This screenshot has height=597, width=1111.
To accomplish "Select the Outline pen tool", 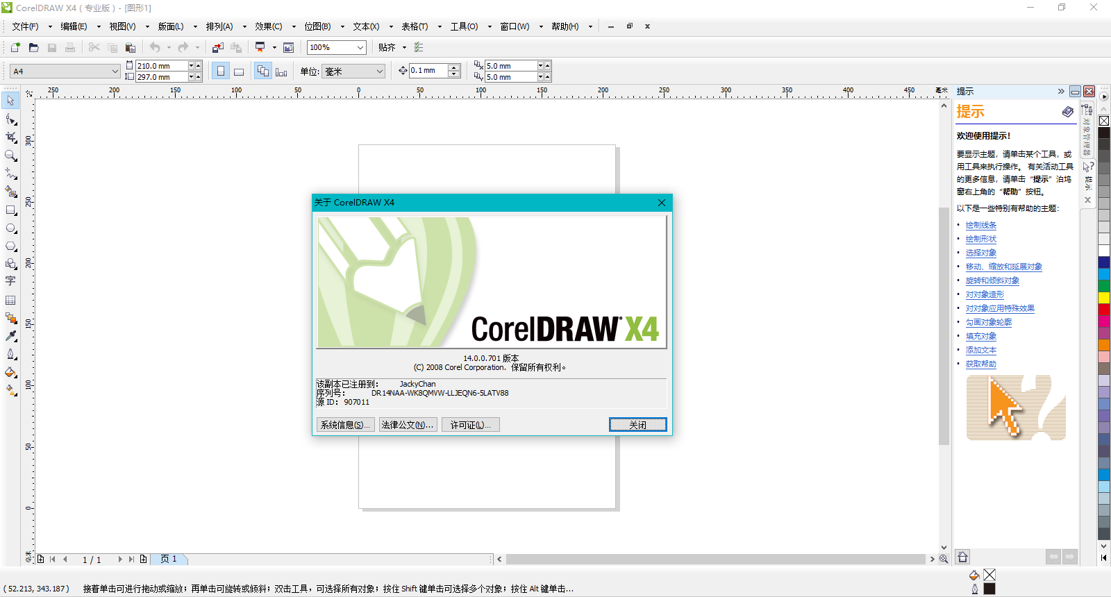I will click(x=10, y=354).
